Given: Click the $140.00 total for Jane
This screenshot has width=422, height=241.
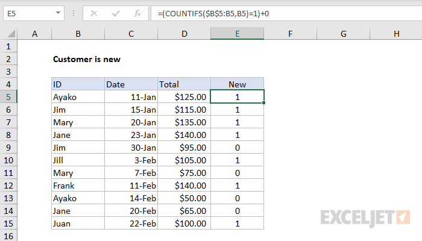Looking at the screenshot, I should [x=184, y=135].
